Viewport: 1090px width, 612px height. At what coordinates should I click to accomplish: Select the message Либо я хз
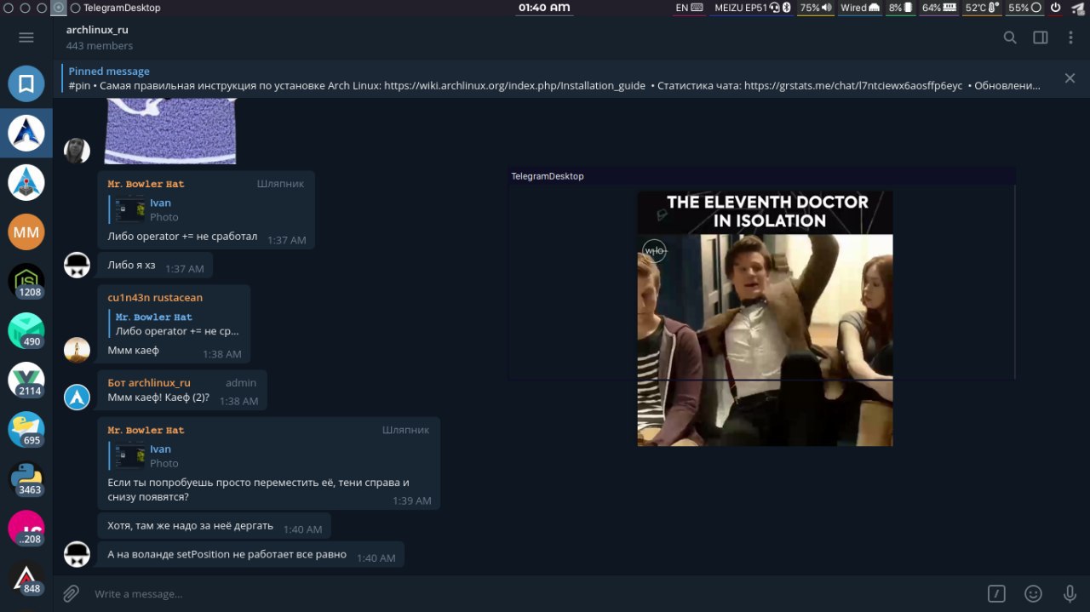[155, 266]
